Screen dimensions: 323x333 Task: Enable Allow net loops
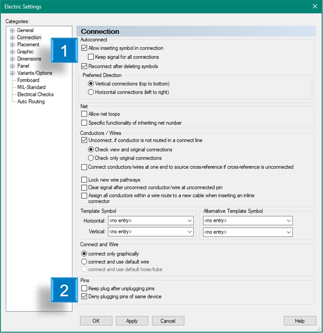point(84,114)
